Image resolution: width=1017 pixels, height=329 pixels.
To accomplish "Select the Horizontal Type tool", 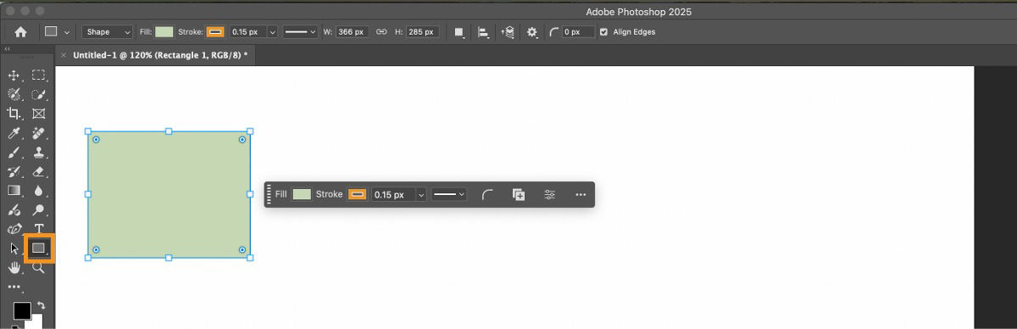I will tap(38, 229).
